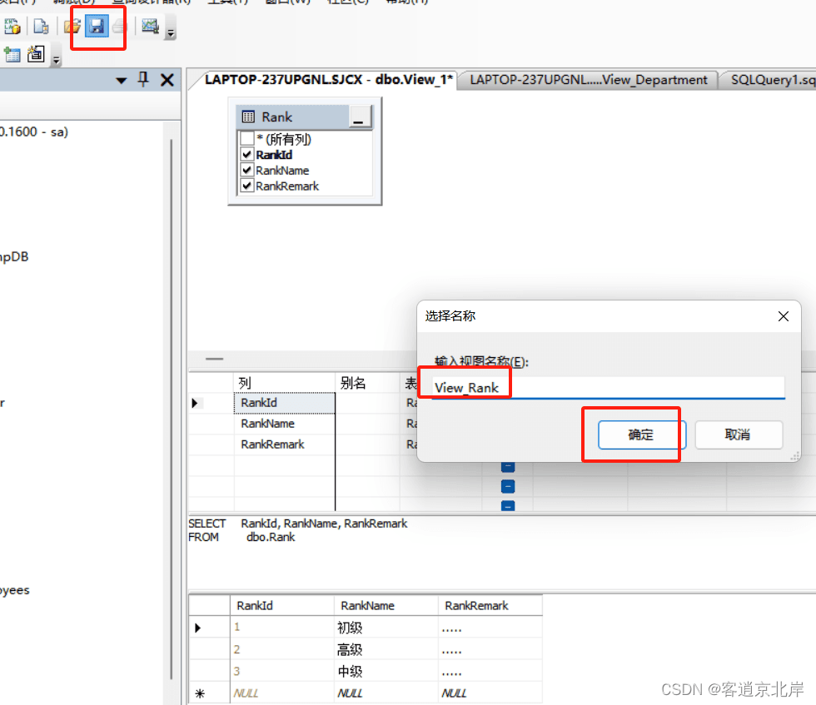Select result cell with RankId 3
816x705 pixels.
coord(282,671)
